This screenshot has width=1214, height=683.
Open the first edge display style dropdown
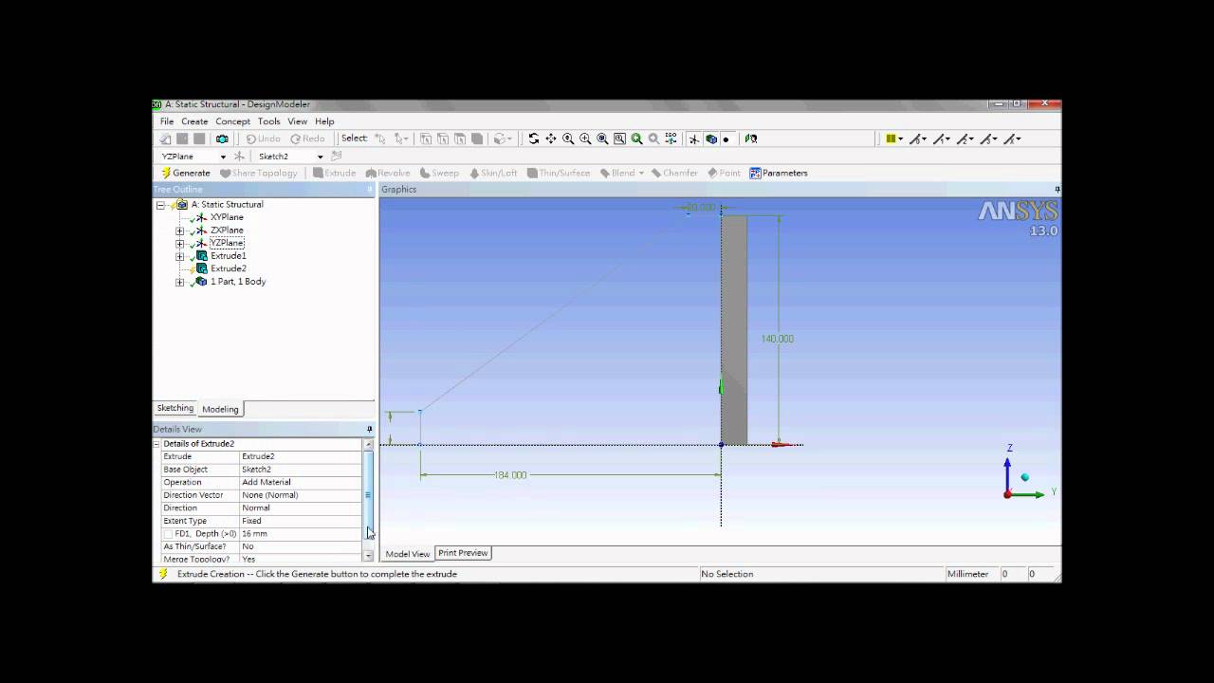point(924,138)
